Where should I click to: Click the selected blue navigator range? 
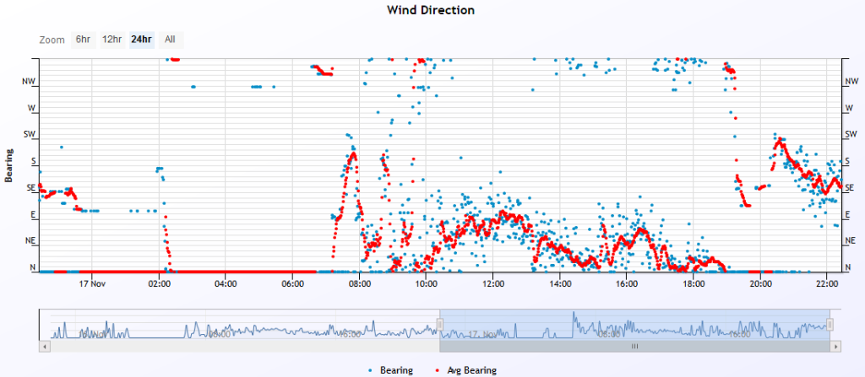pyautogui.click(x=635, y=325)
